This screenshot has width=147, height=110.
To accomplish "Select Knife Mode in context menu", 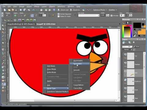I will coord(56,72).
